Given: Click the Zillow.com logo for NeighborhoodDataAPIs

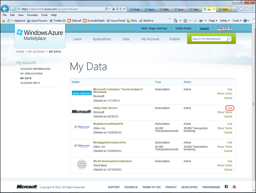Looking at the screenshot, I should pos(81,127).
